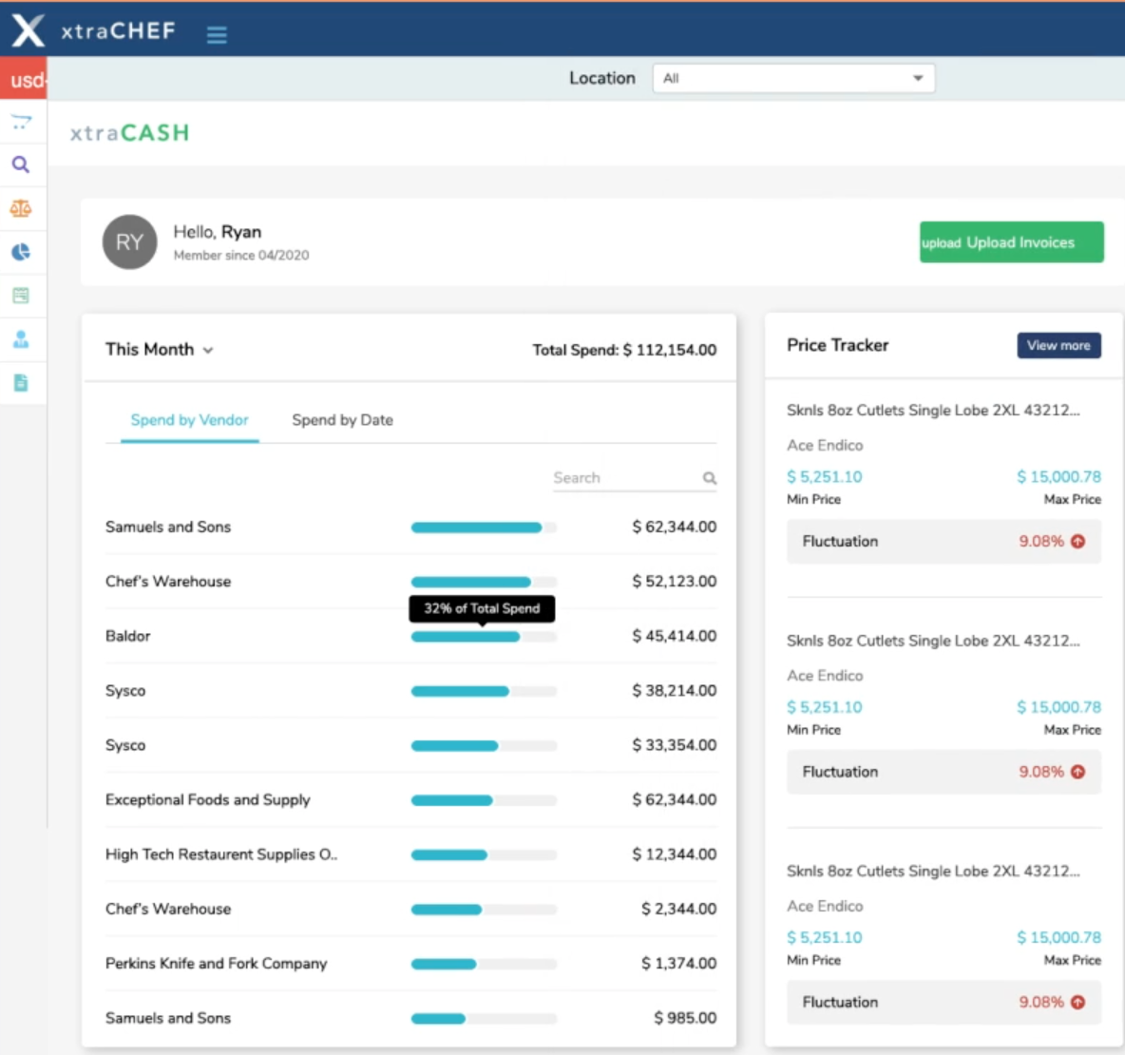This screenshot has height=1055, width=1125.
Task: Click the RY user avatar
Action: 129,242
